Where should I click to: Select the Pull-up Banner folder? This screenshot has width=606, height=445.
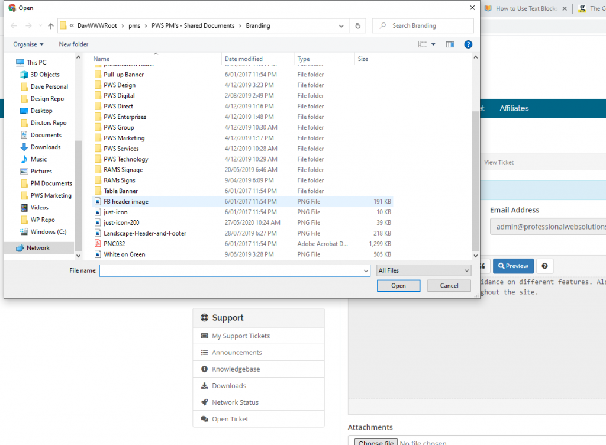123,75
